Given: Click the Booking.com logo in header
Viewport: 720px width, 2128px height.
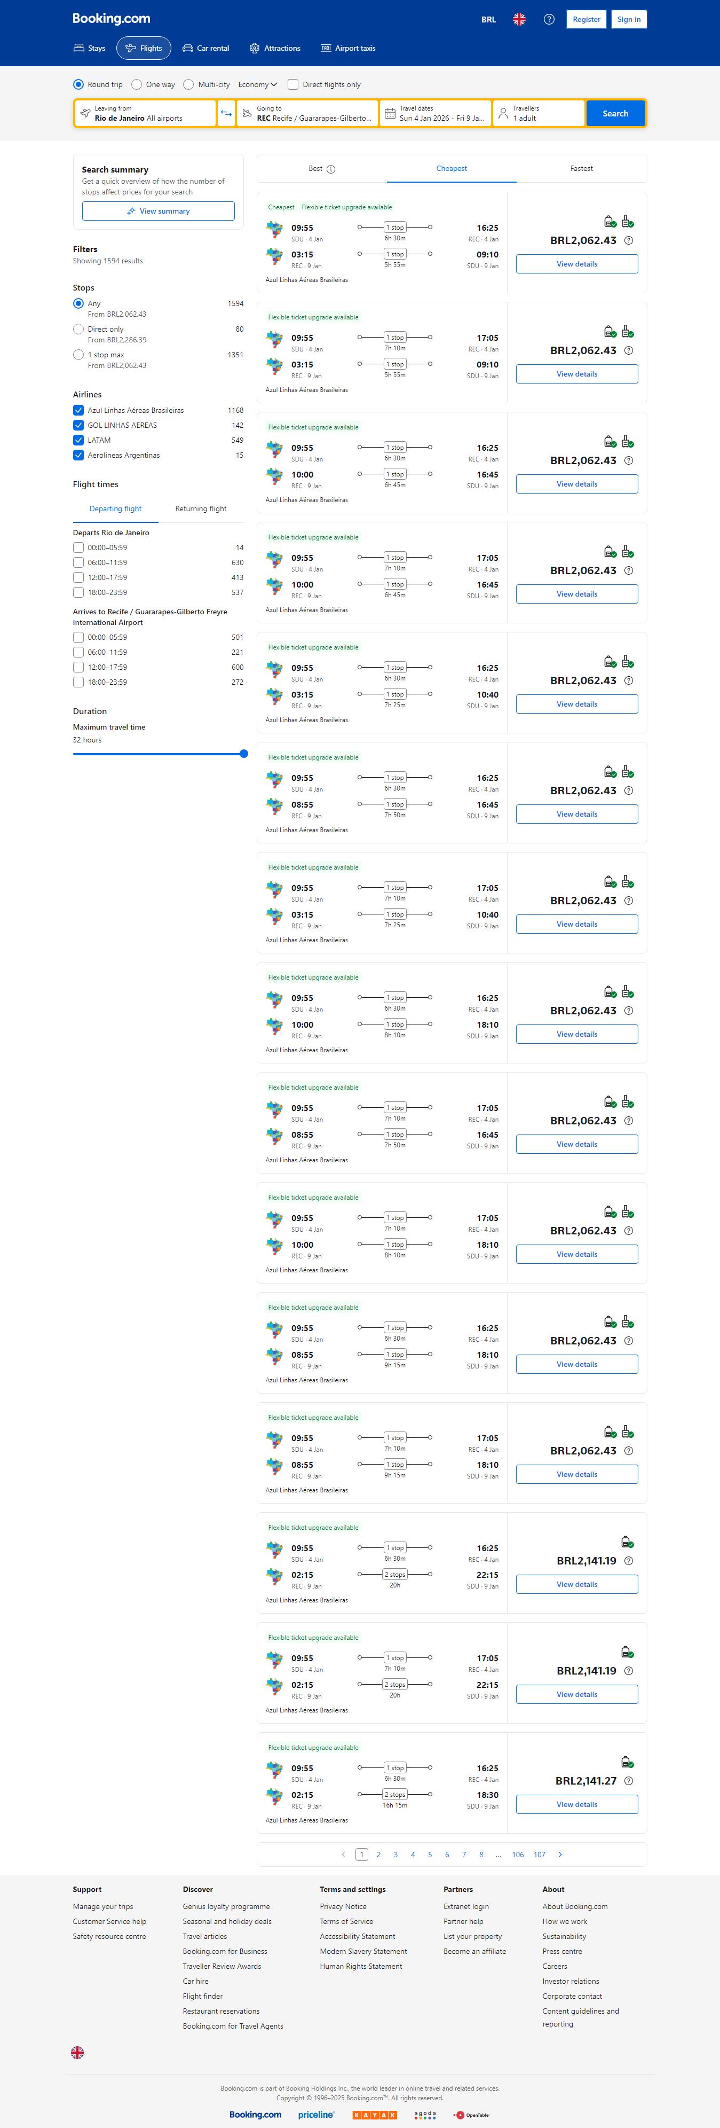Looking at the screenshot, I should pos(112,18).
